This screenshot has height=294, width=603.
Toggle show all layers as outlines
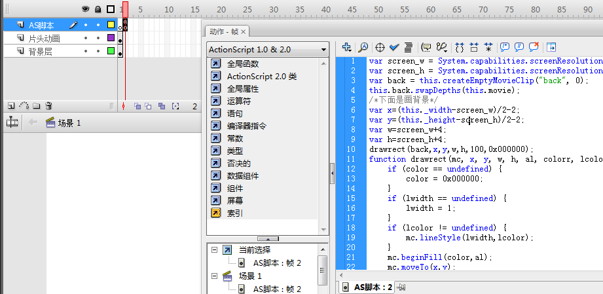(x=111, y=9)
